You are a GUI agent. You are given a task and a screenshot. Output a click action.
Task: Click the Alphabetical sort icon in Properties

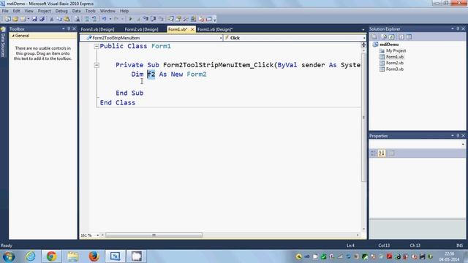382,153
